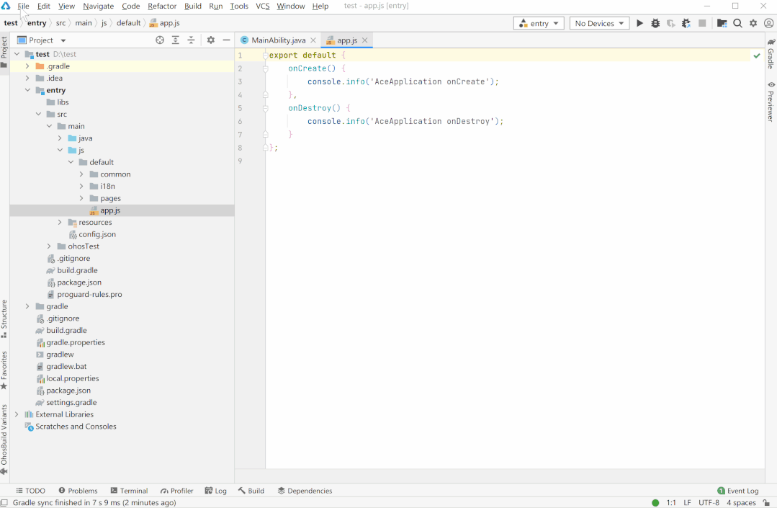Open the Dependencies tool window

(x=305, y=491)
